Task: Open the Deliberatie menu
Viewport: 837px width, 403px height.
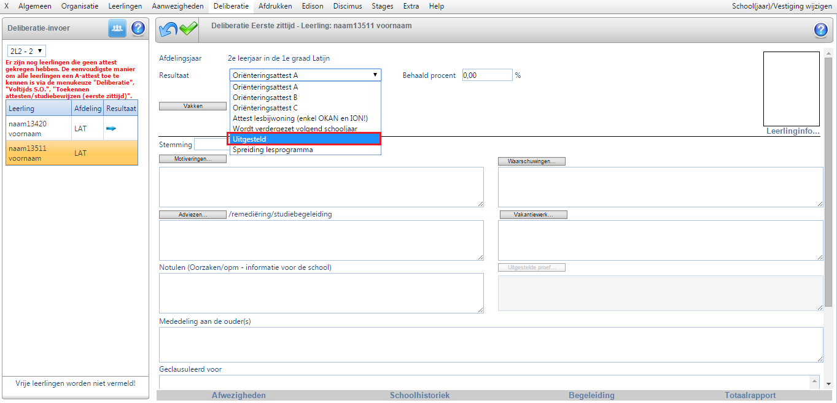Action: click(x=231, y=6)
